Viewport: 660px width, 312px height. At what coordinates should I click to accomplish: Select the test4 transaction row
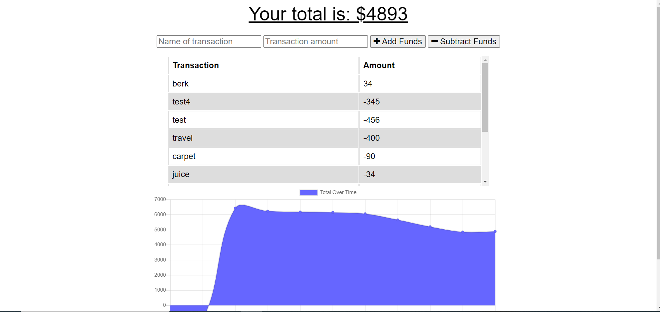pyautogui.click(x=263, y=101)
